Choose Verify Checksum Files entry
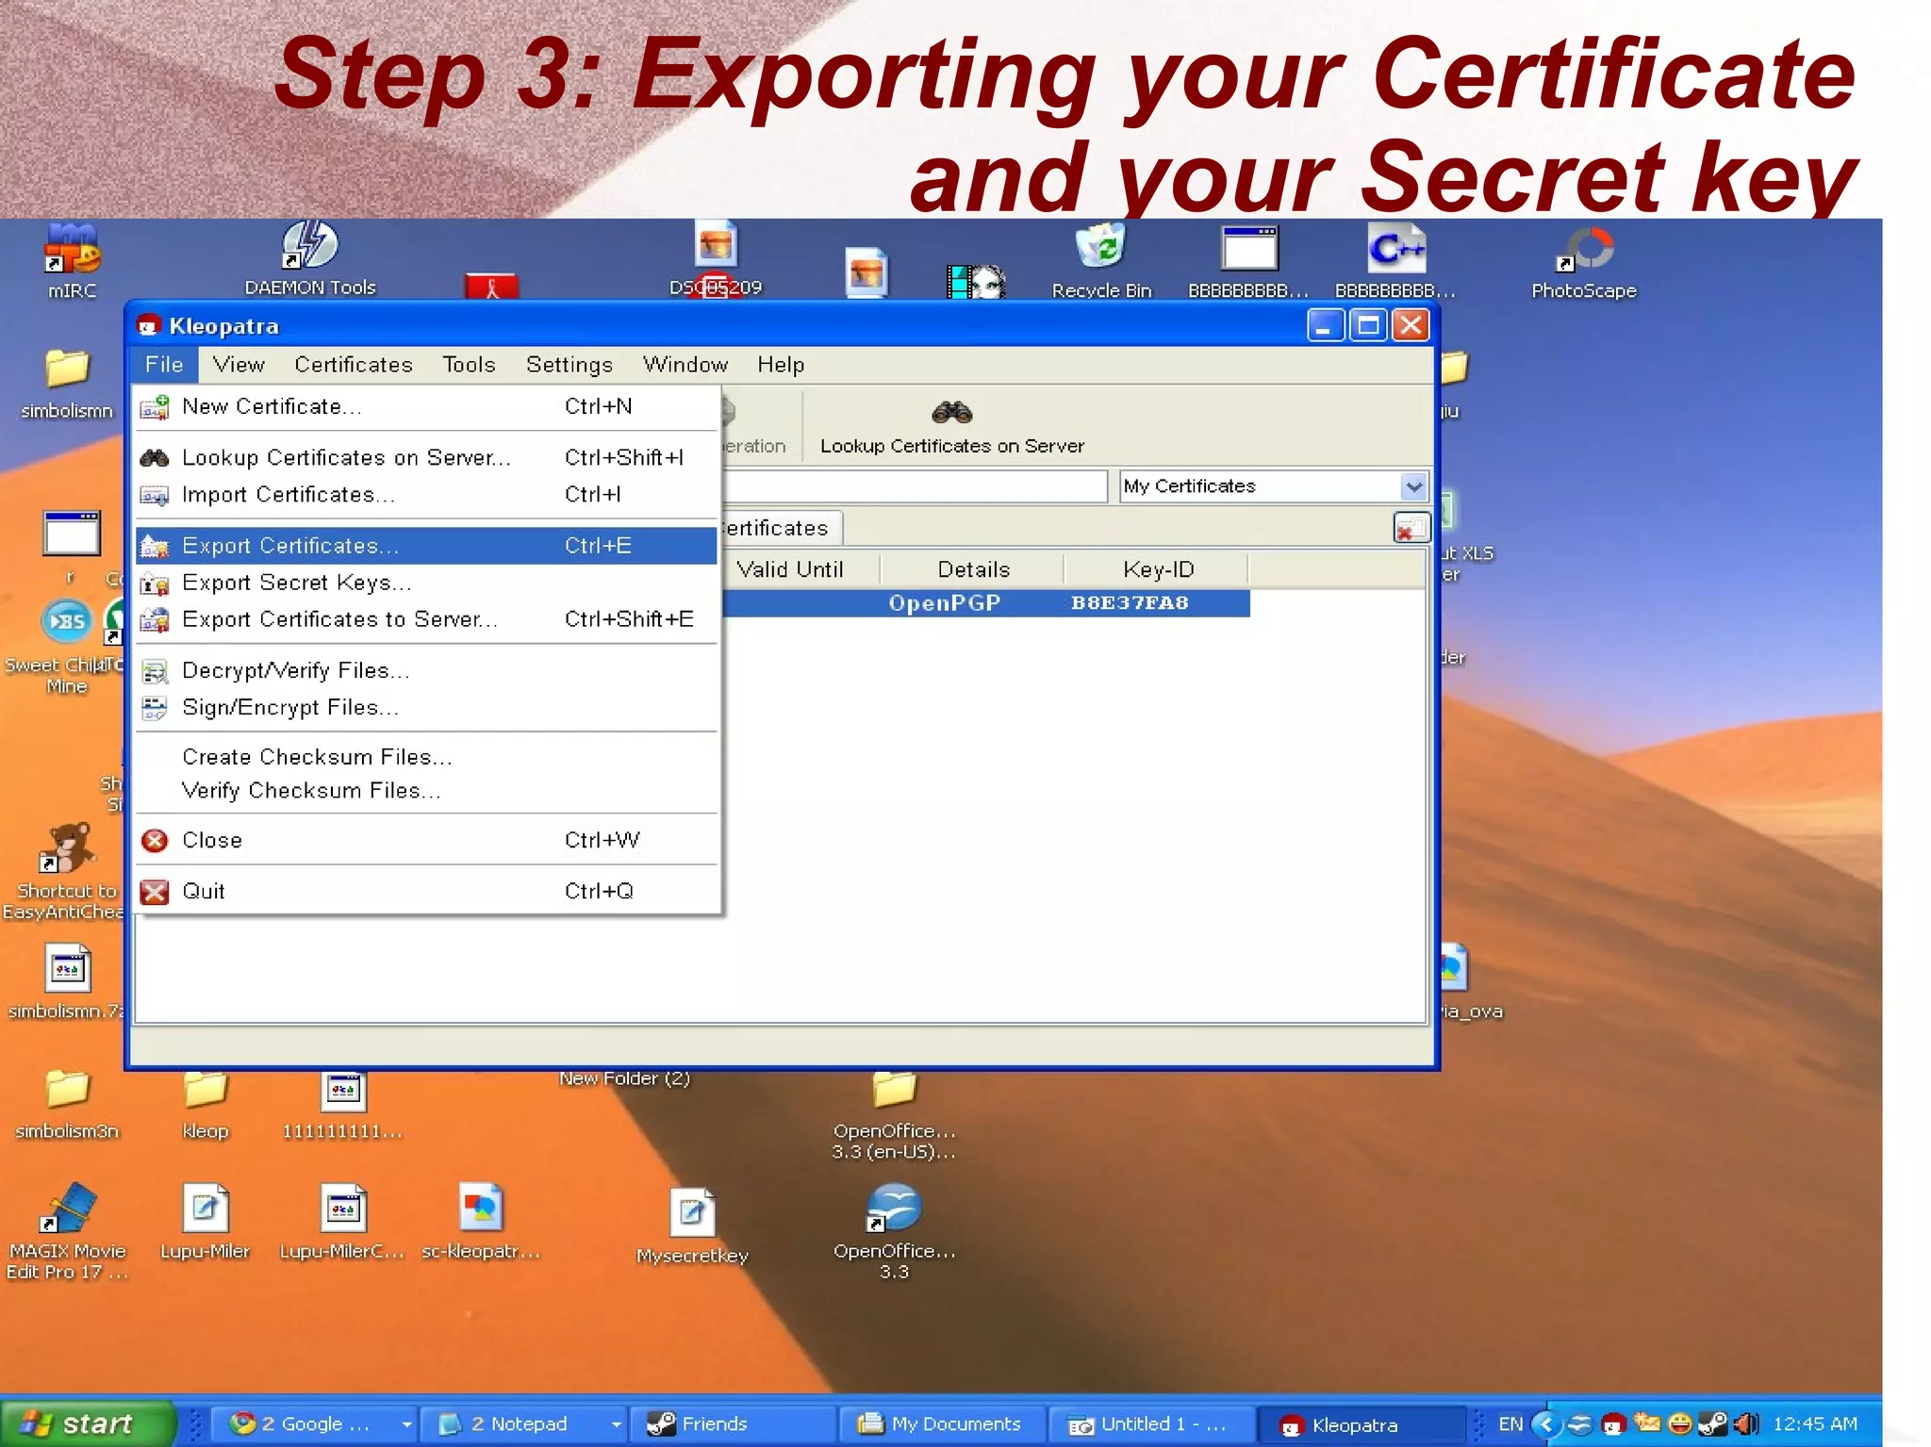 tap(426, 790)
